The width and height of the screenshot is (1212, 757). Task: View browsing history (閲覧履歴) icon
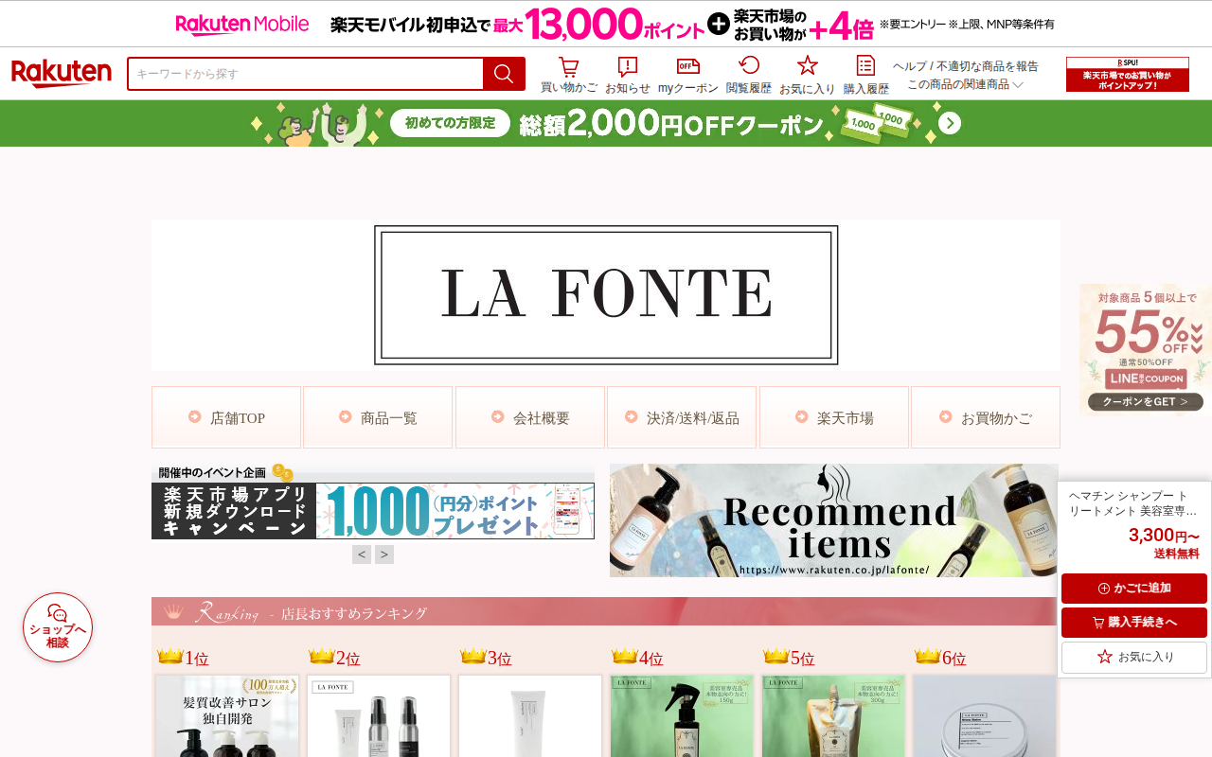[748, 75]
